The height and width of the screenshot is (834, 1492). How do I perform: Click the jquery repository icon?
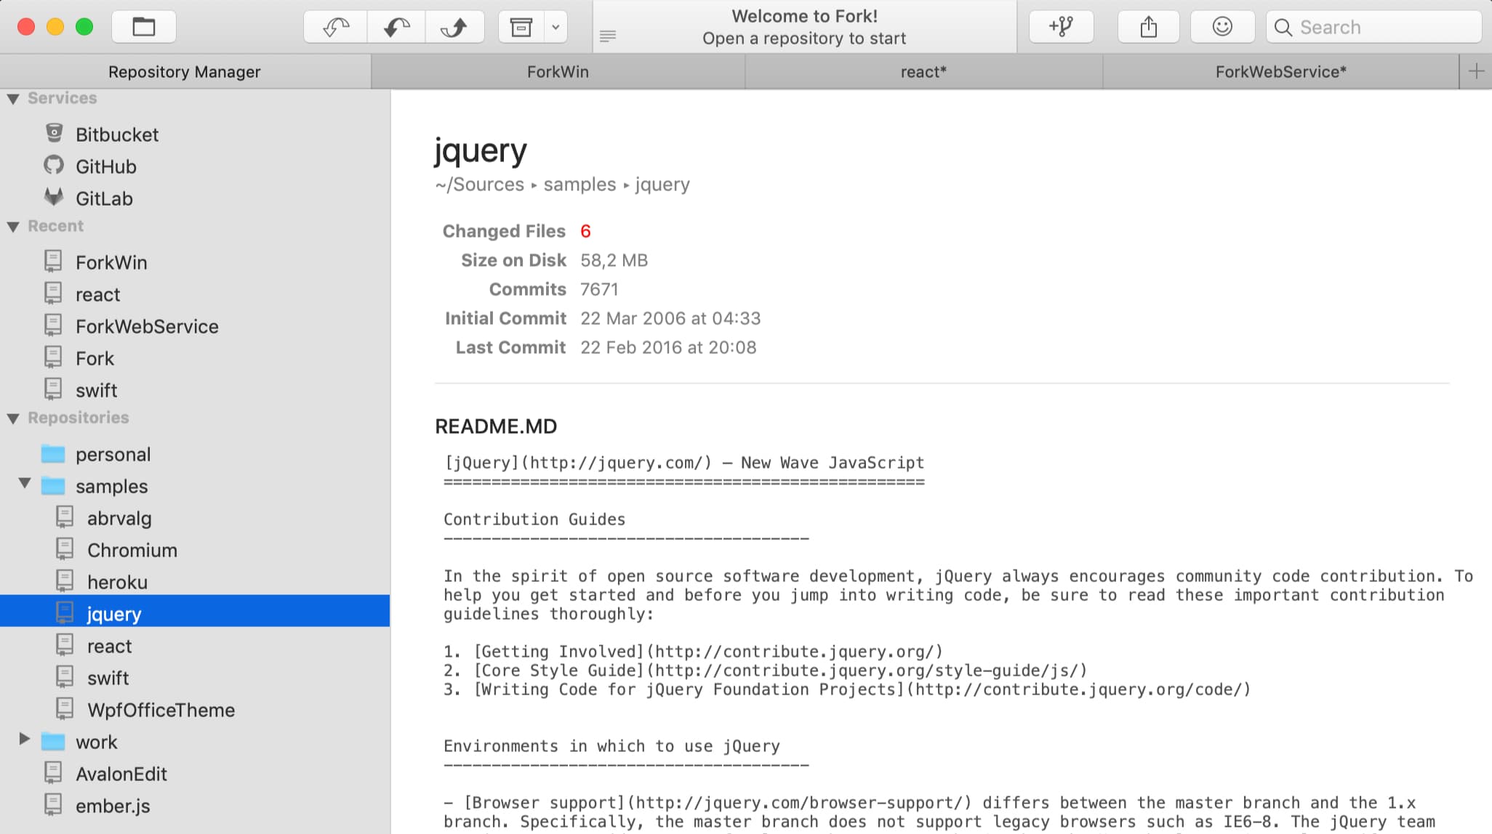(x=65, y=612)
